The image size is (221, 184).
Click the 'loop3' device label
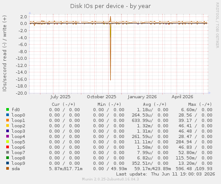coord(18,131)
